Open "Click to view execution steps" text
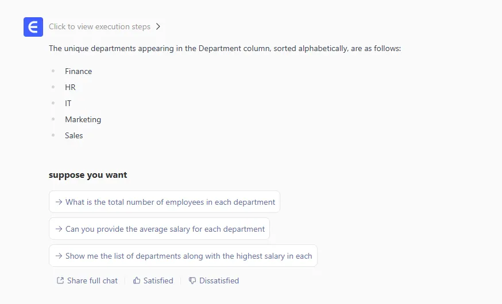This screenshot has height=304, width=502. tap(99, 26)
